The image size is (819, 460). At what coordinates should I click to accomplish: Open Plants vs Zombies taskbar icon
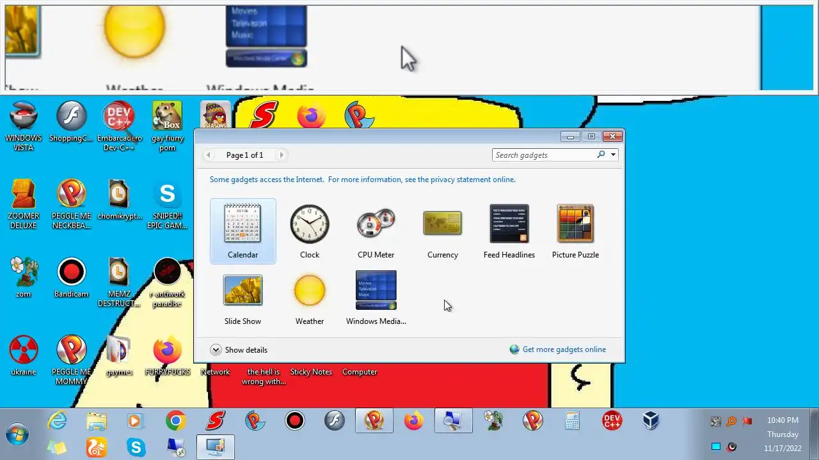(x=493, y=420)
